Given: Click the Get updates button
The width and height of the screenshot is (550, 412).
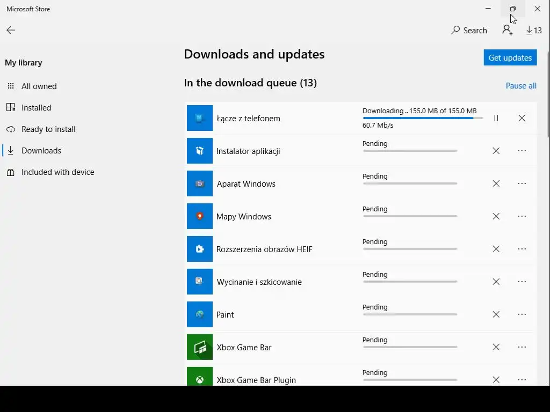Looking at the screenshot, I should (510, 57).
